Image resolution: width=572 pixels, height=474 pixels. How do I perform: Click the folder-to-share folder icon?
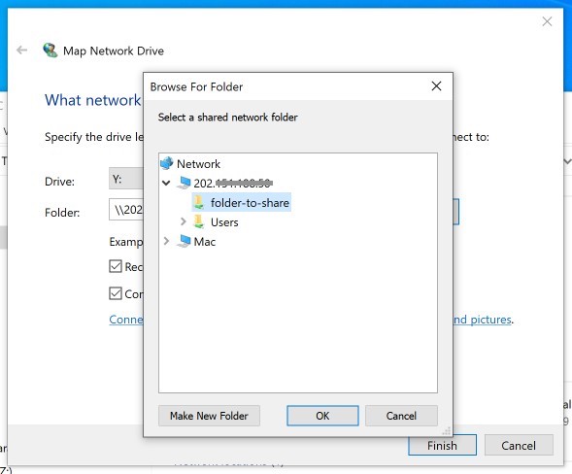coord(199,202)
